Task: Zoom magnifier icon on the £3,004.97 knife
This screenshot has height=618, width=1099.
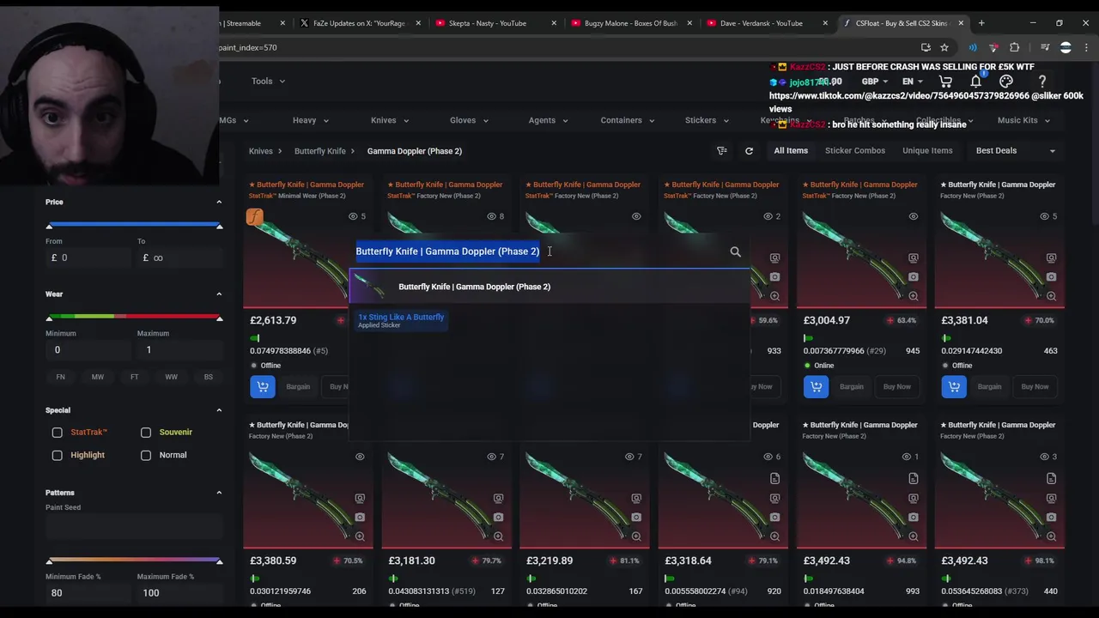Action: click(x=913, y=296)
